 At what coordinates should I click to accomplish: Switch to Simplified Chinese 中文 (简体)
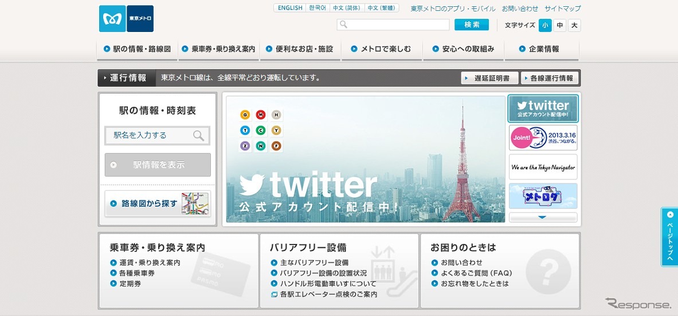click(x=347, y=8)
